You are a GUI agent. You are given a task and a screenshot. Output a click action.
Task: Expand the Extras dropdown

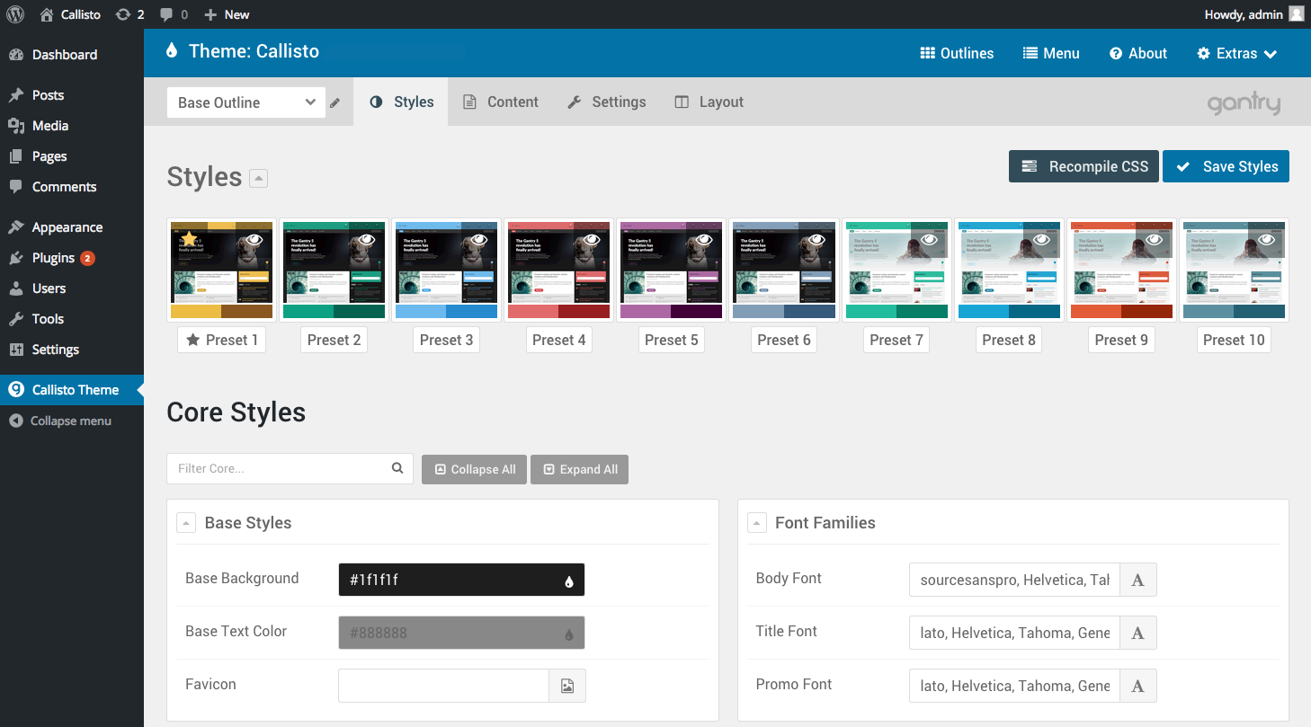[1236, 53]
